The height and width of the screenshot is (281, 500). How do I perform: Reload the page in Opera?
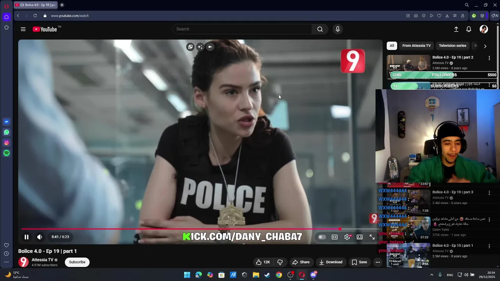35,16
